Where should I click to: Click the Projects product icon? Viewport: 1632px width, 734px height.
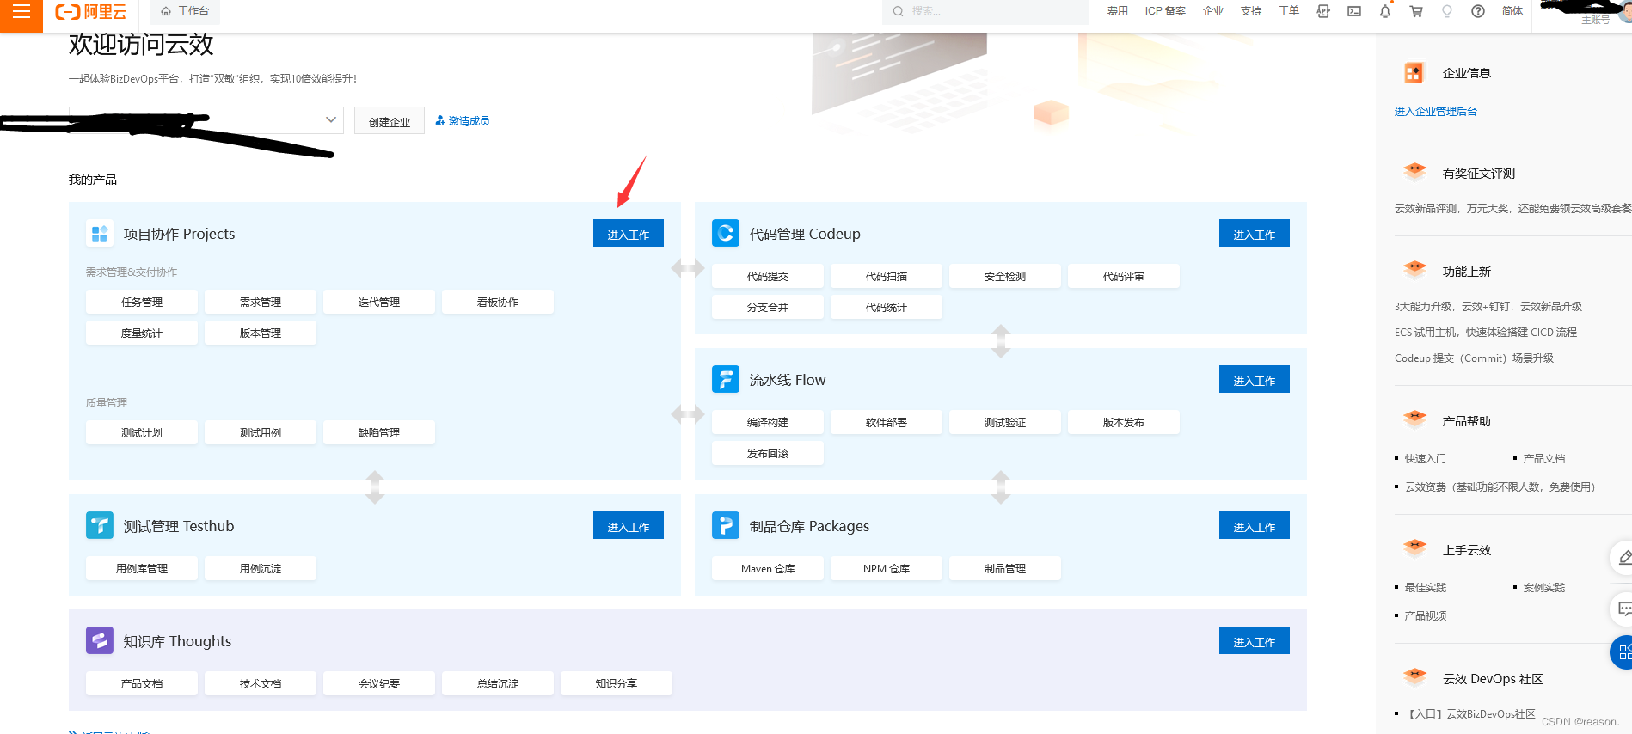tap(100, 234)
